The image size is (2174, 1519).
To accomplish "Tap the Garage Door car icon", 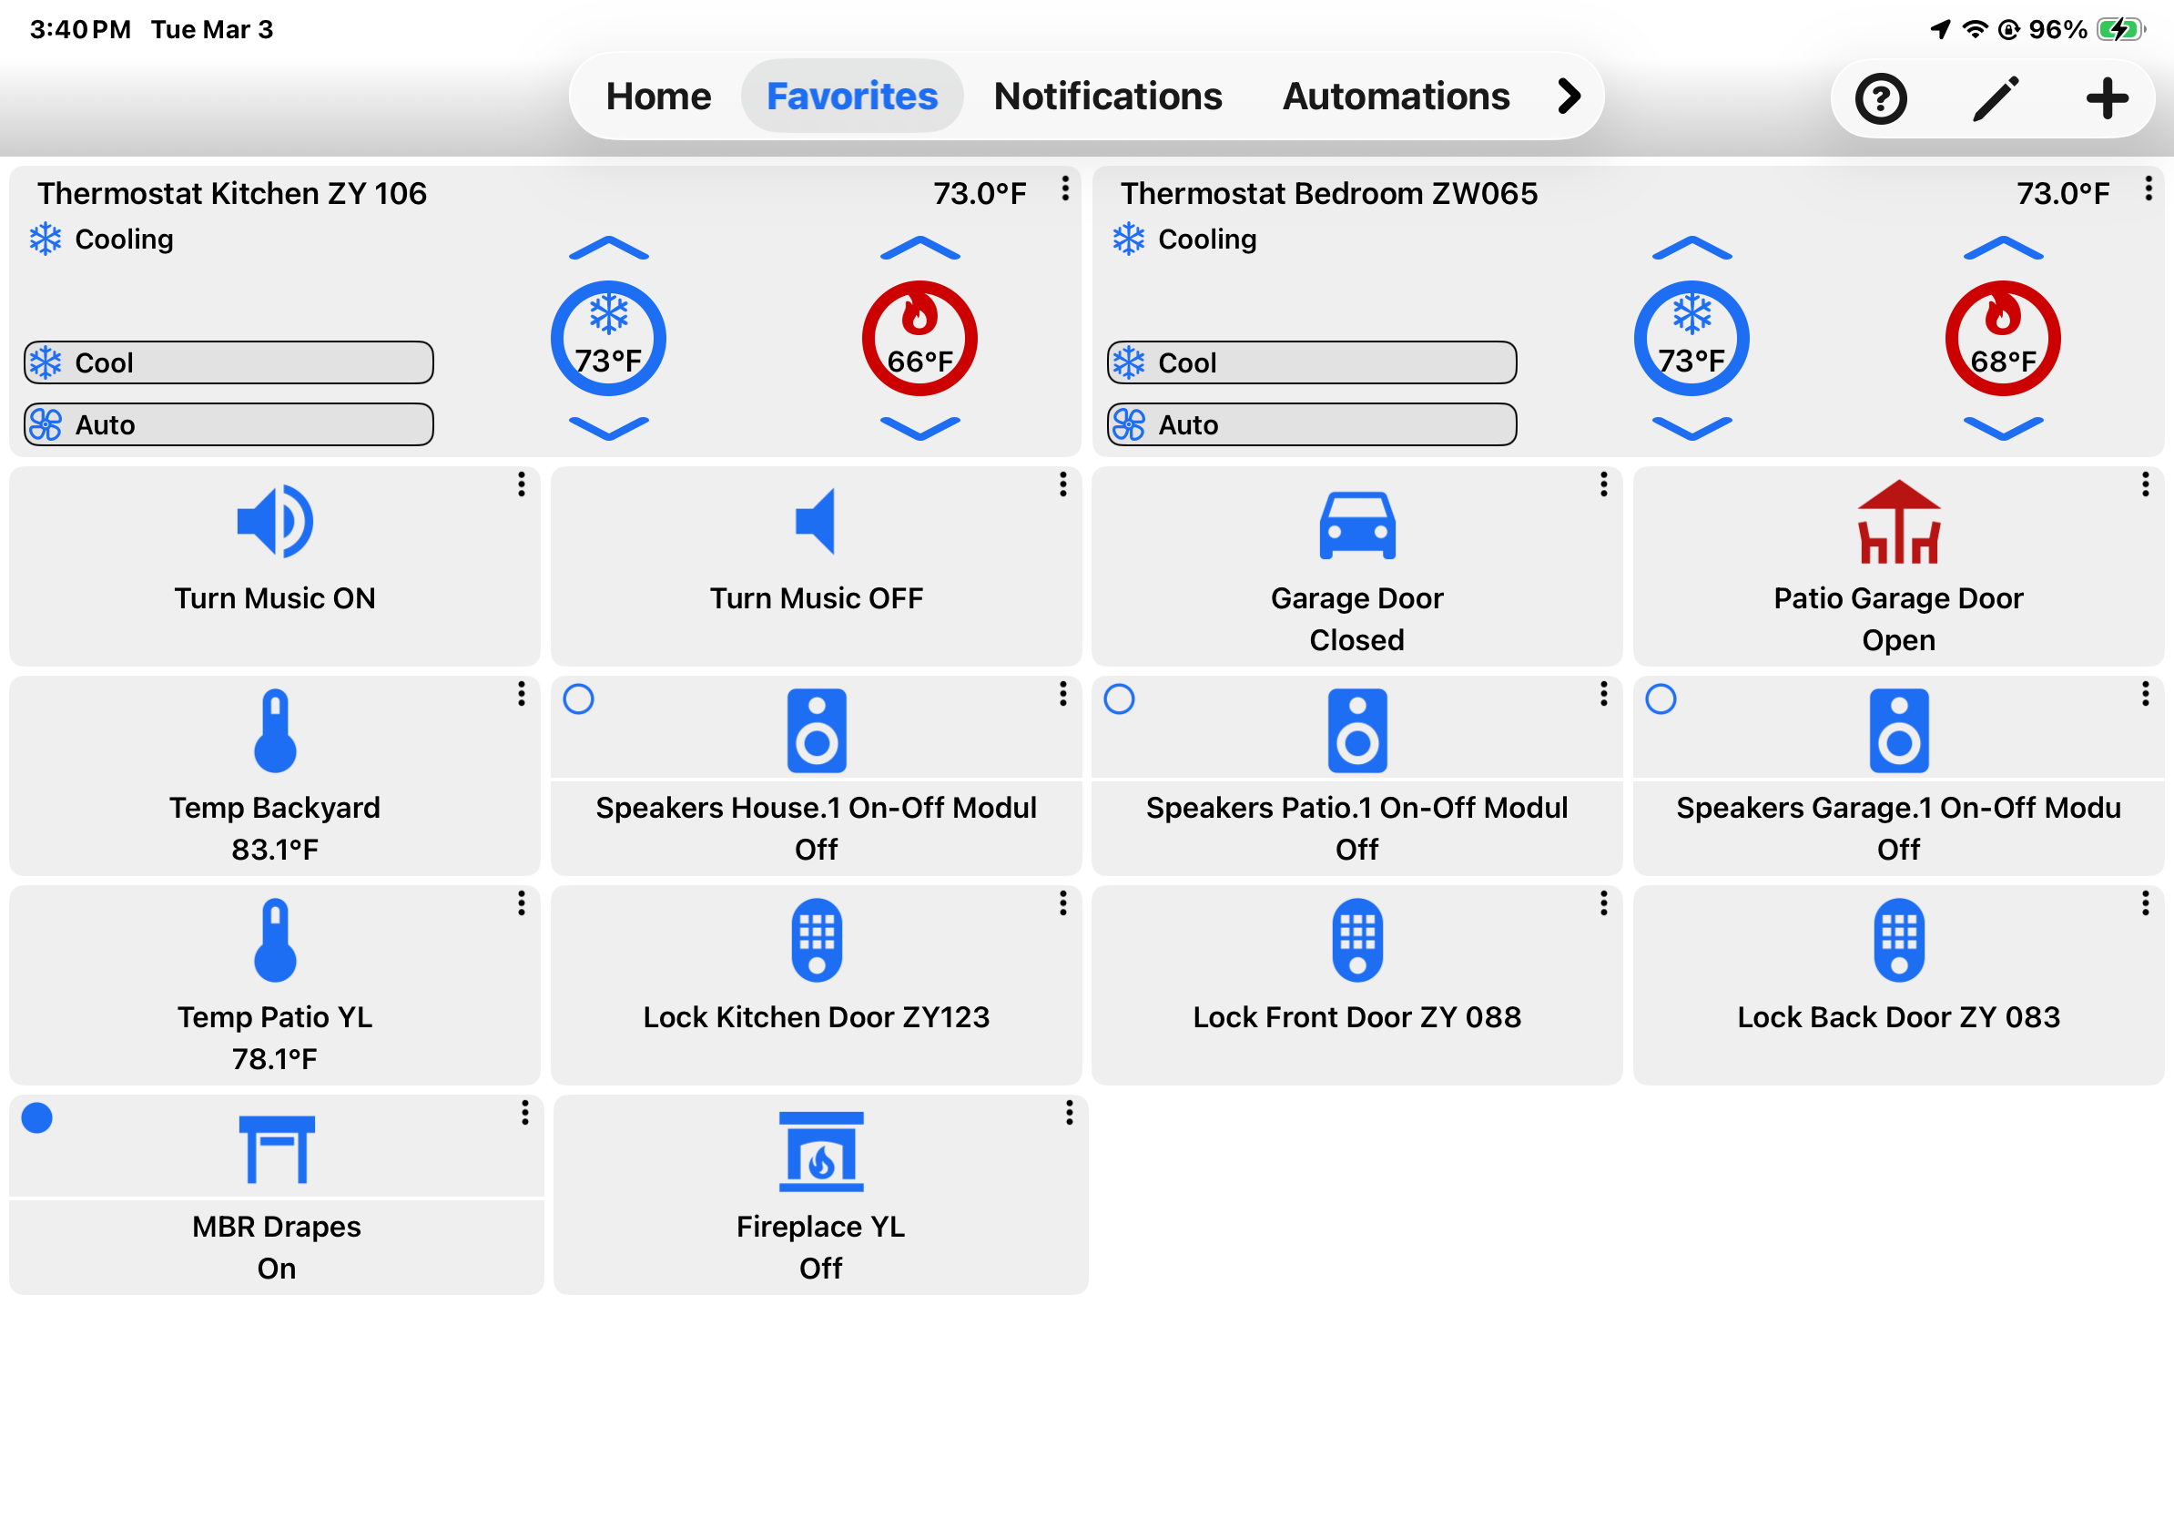I will tap(1356, 525).
